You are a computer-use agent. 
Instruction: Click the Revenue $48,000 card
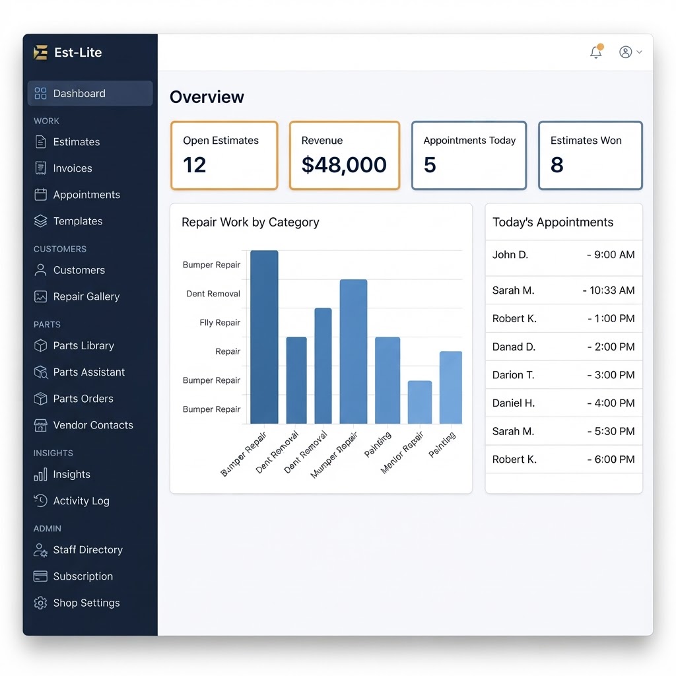[345, 155]
